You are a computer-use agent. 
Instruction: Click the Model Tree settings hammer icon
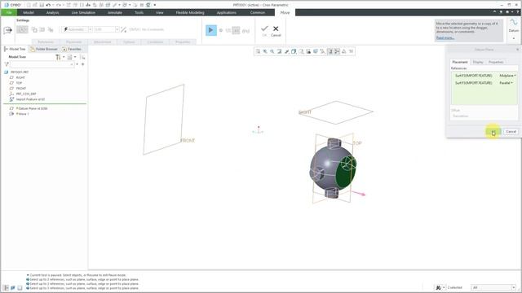point(58,57)
